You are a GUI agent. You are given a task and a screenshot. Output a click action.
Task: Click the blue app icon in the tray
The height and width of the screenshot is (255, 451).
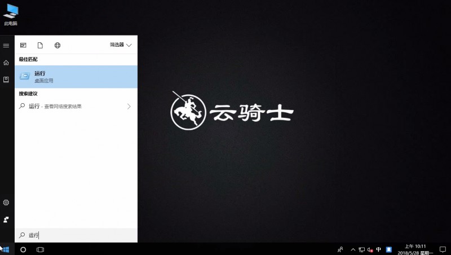(389, 249)
